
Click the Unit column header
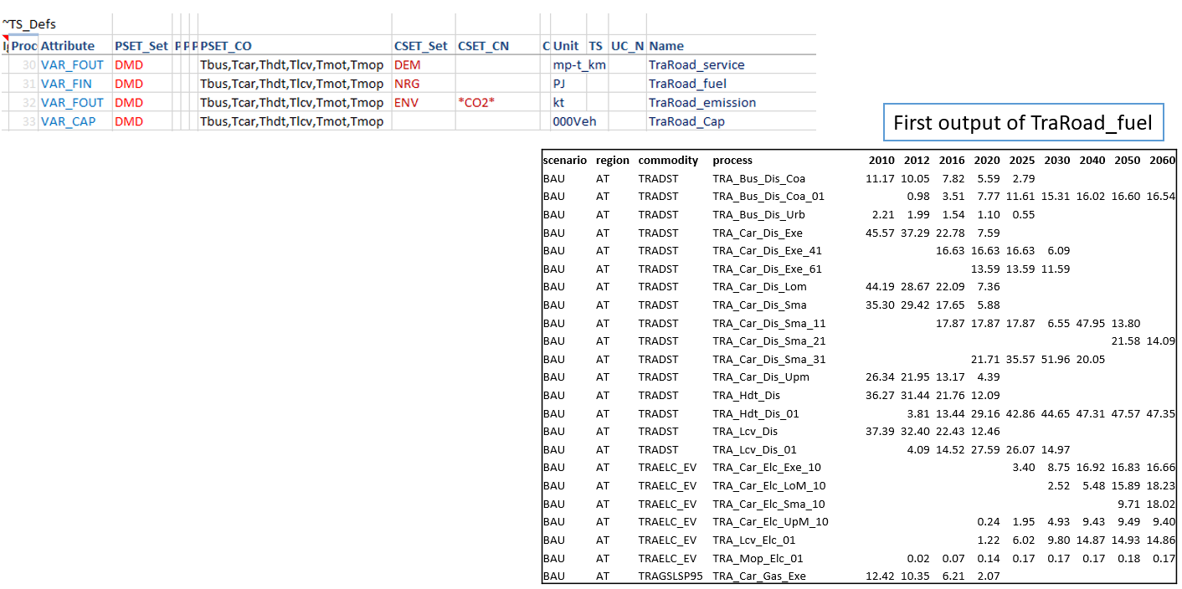coord(566,46)
